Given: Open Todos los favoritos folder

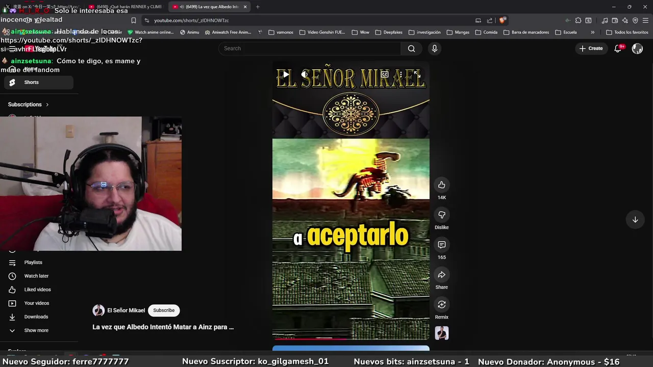Looking at the screenshot, I should point(627,32).
